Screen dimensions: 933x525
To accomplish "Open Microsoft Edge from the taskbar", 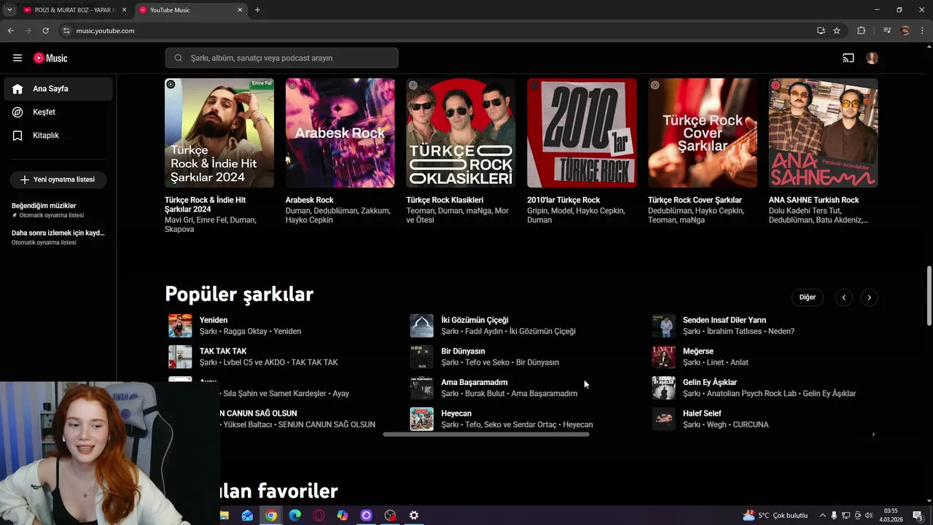I will pos(295,516).
